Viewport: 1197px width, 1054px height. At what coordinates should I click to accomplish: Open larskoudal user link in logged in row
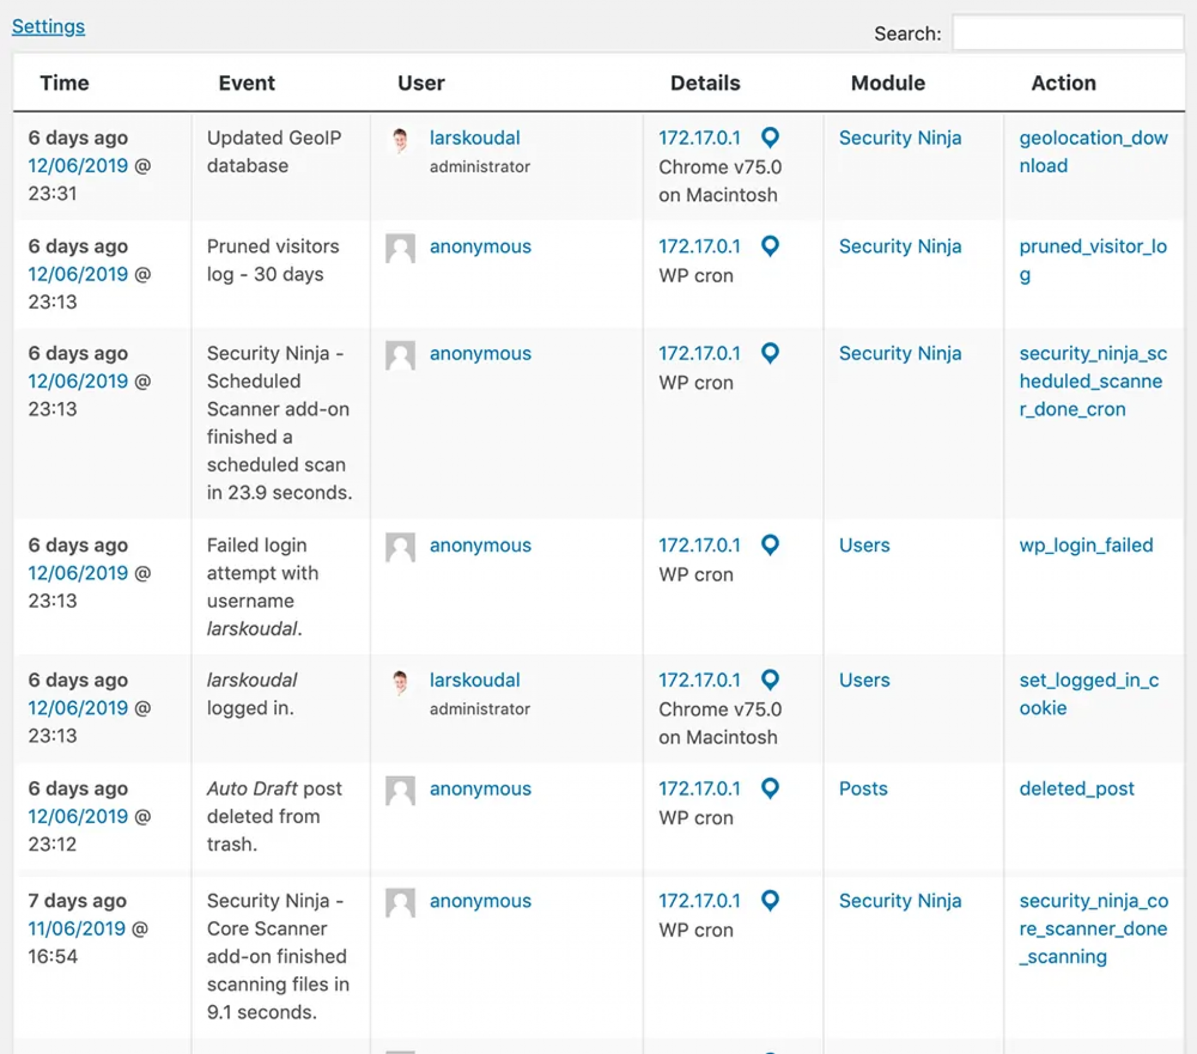[475, 681]
